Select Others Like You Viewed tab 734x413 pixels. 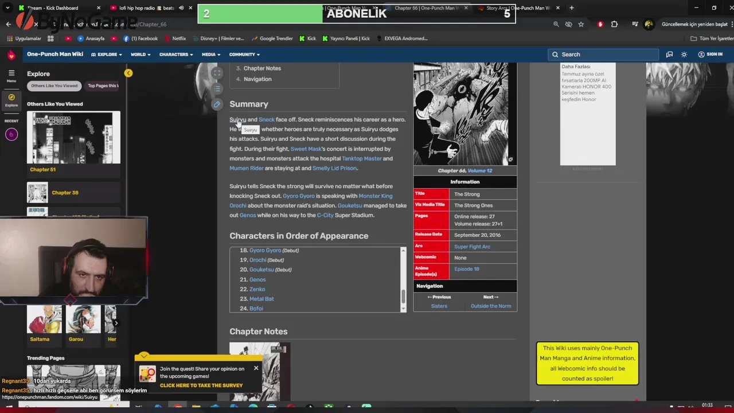click(54, 85)
